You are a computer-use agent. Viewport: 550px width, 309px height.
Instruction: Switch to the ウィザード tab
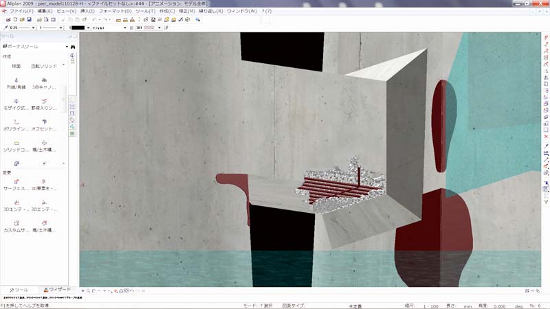57,290
